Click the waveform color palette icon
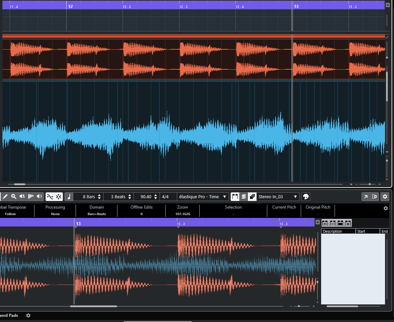Screen dimensions: 394x322 [x=306, y=197]
